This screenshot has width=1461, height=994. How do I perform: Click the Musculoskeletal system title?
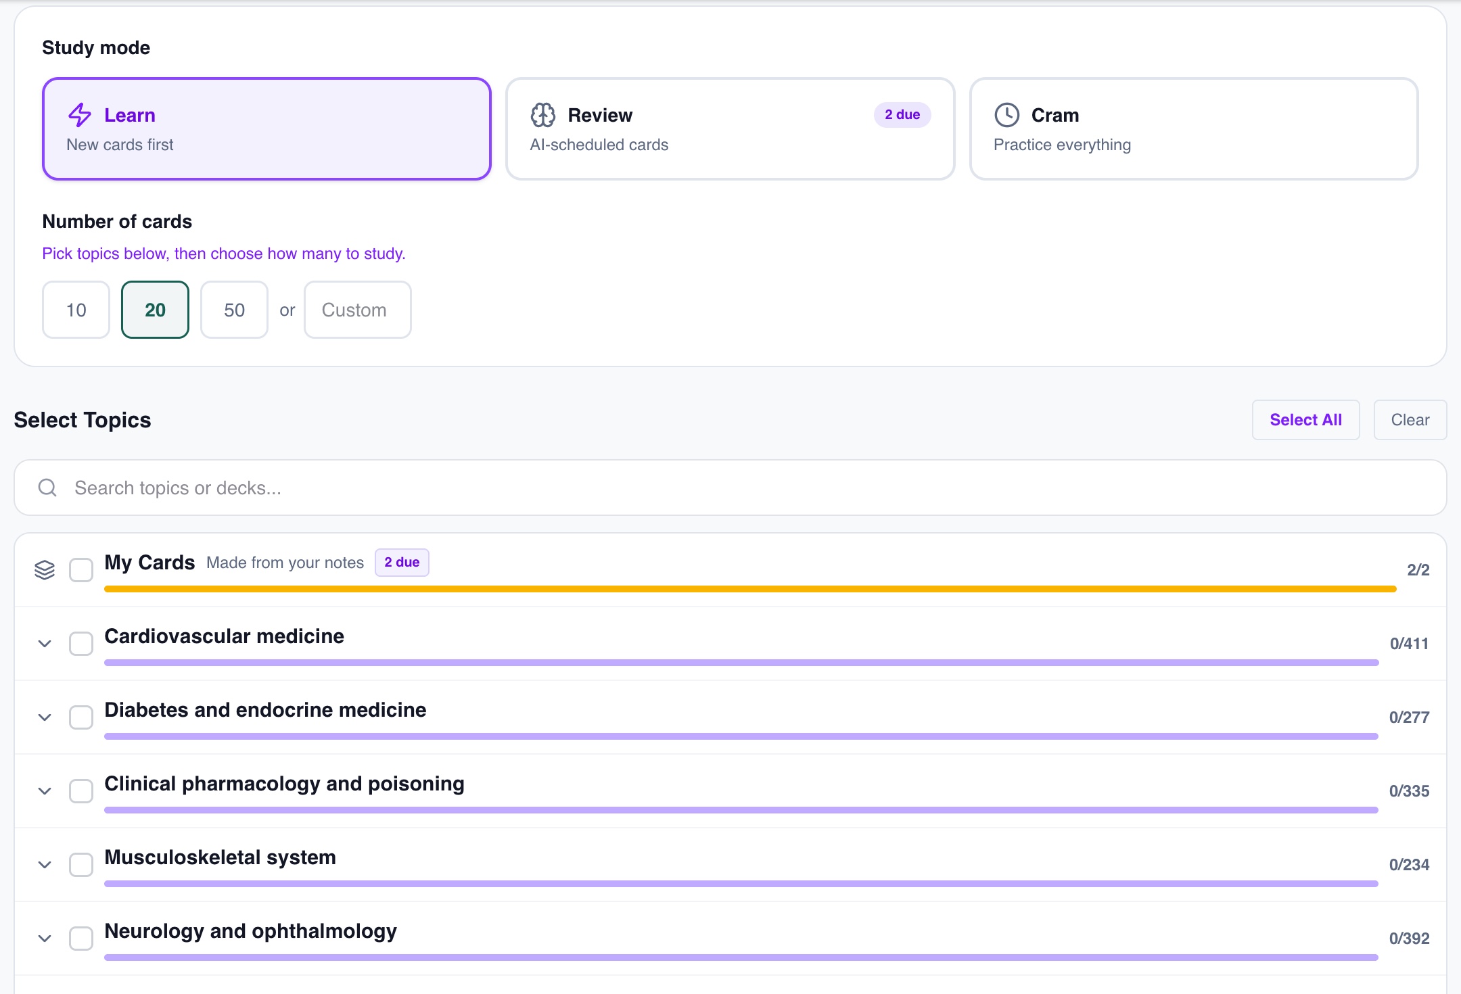pyautogui.click(x=220, y=857)
